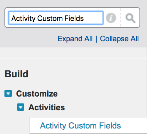This screenshot has width=147, height=134.
Task: Focus the Quick Find search field
Action: click(x=56, y=18)
